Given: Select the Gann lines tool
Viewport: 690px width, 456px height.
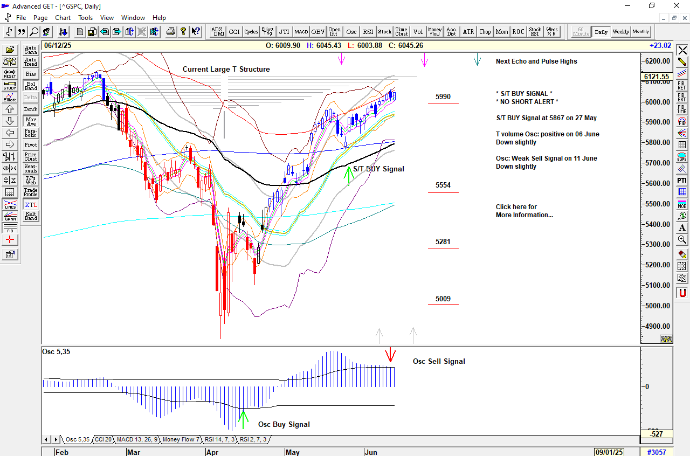Looking at the screenshot, I should [x=10, y=217].
